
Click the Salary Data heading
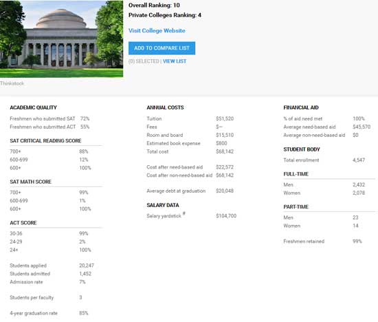(163, 205)
